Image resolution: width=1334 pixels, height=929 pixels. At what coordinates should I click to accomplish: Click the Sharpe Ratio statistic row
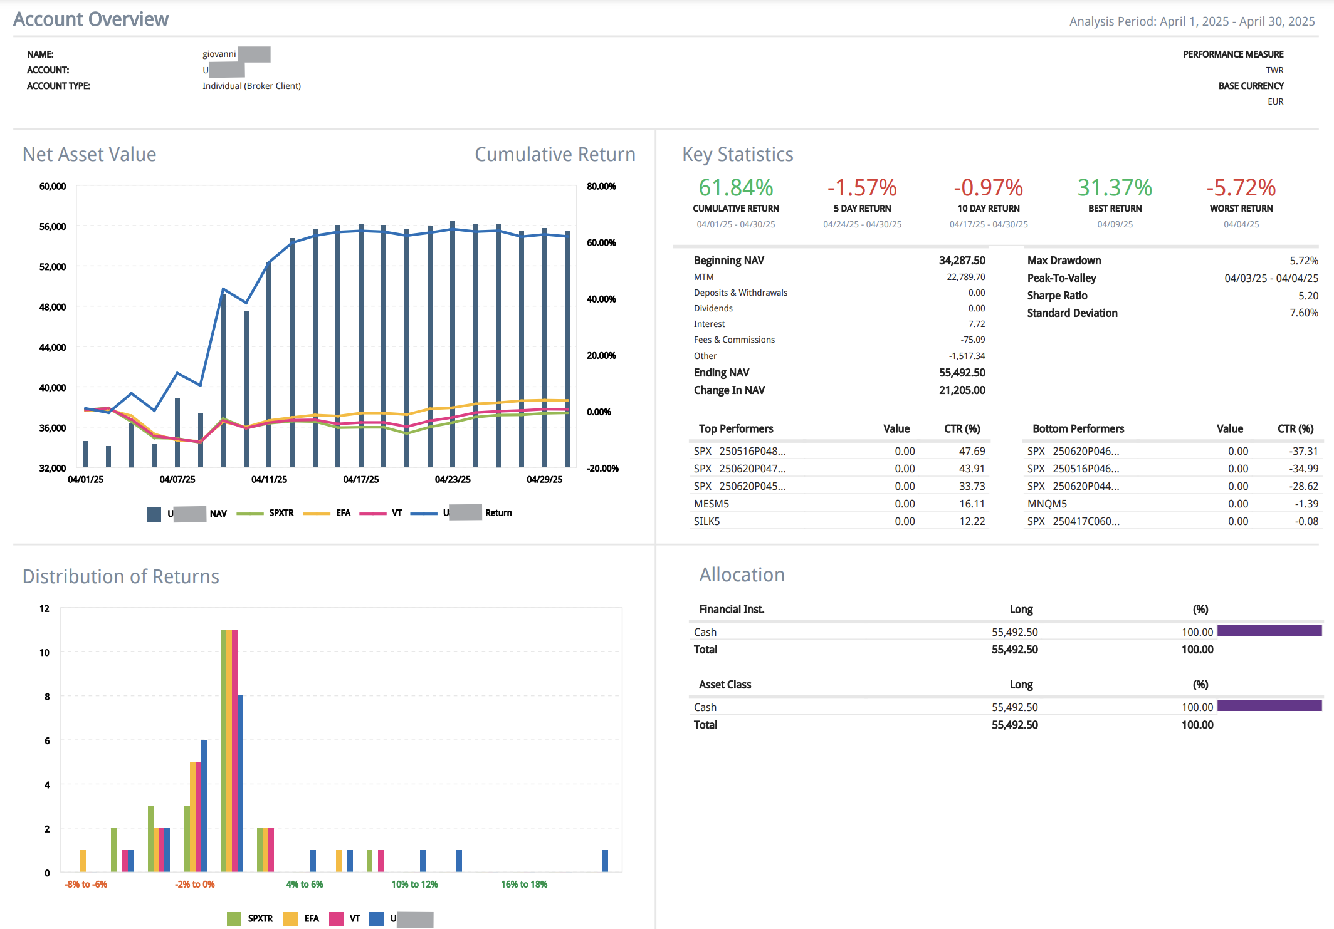[x=1057, y=296]
